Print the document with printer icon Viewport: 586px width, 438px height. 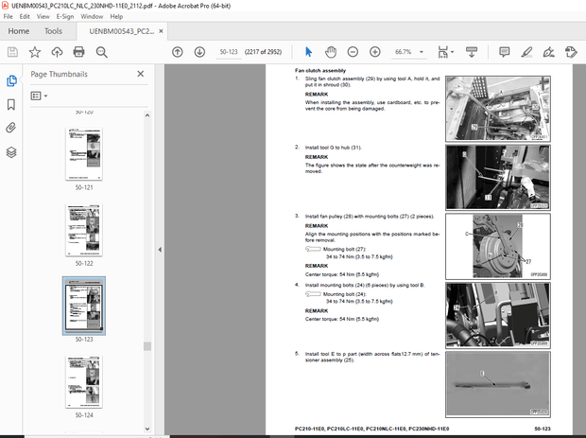coord(78,52)
